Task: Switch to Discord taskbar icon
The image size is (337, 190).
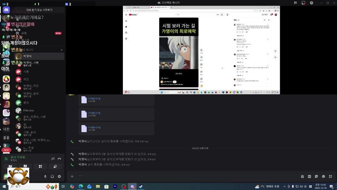Action: [132, 186]
